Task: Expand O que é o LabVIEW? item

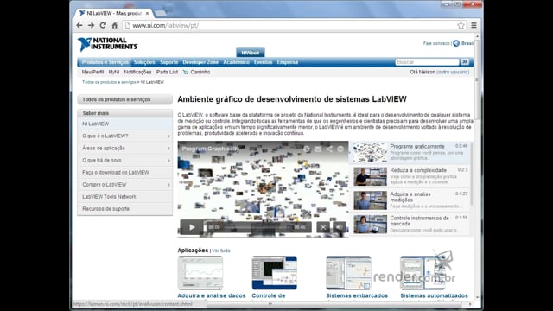Action: click(x=124, y=136)
